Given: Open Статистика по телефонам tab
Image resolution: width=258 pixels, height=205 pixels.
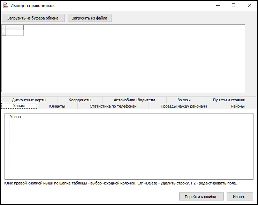Looking at the screenshot, I should pyautogui.click(x=113, y=106).
